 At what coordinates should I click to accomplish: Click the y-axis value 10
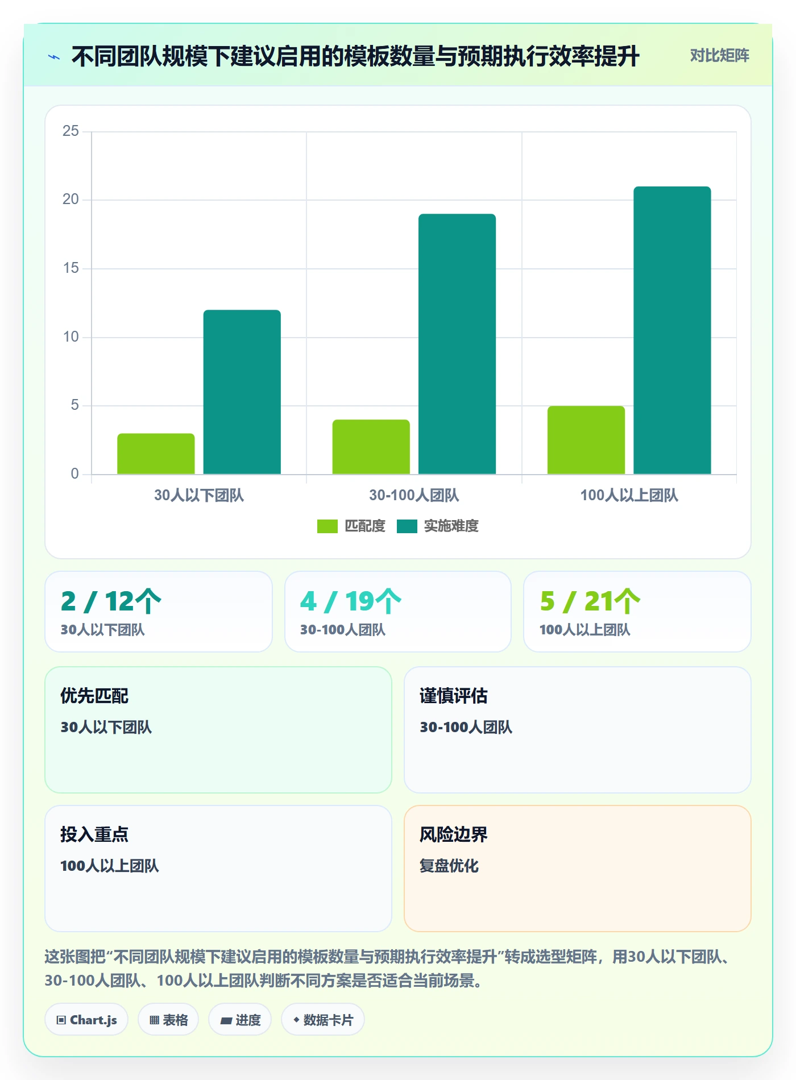click(71, 337)
